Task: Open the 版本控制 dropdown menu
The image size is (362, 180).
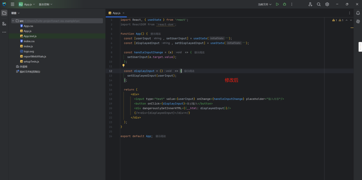Action: click(46, 4)
